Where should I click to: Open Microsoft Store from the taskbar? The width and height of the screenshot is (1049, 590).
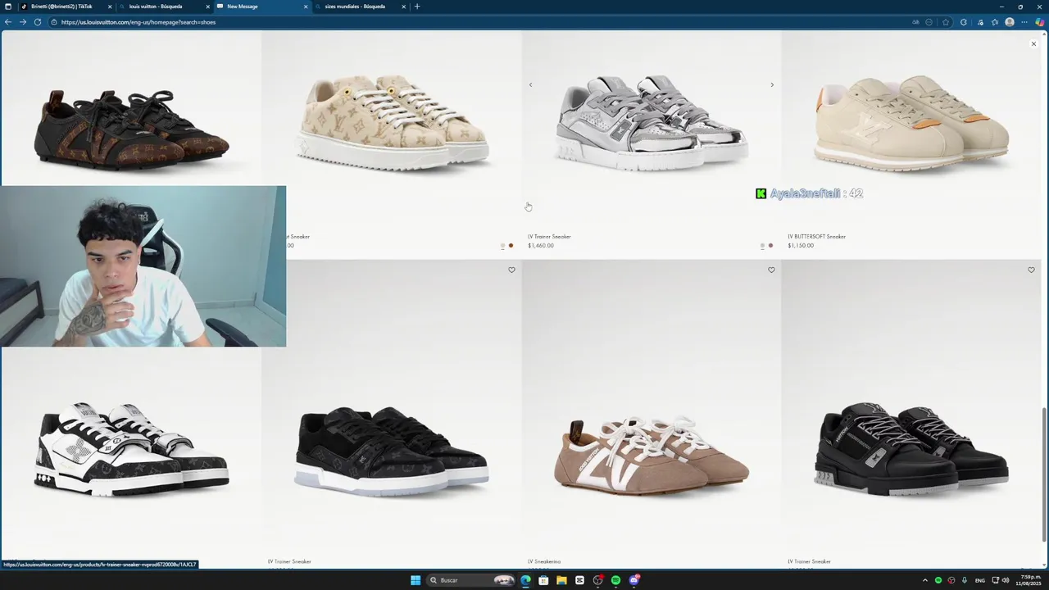point(543,580)
